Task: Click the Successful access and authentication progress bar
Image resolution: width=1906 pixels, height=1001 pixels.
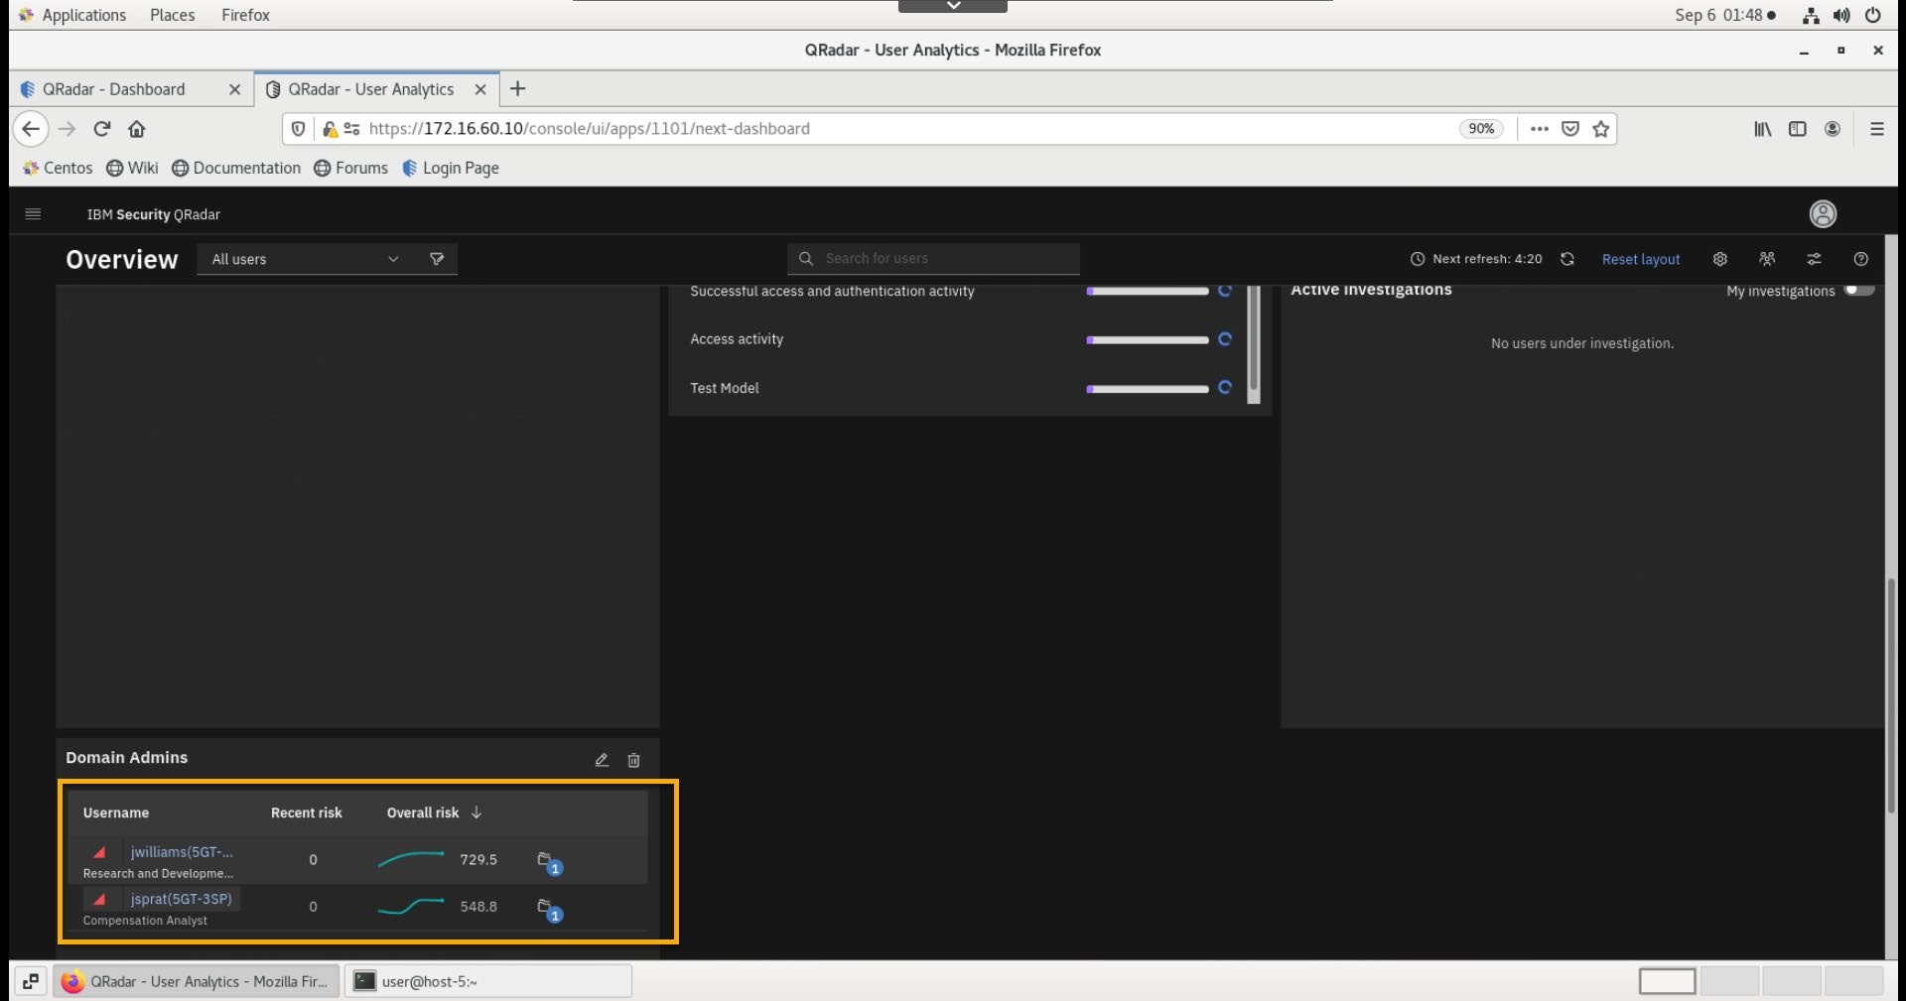Action: [x=1148, y=291]
